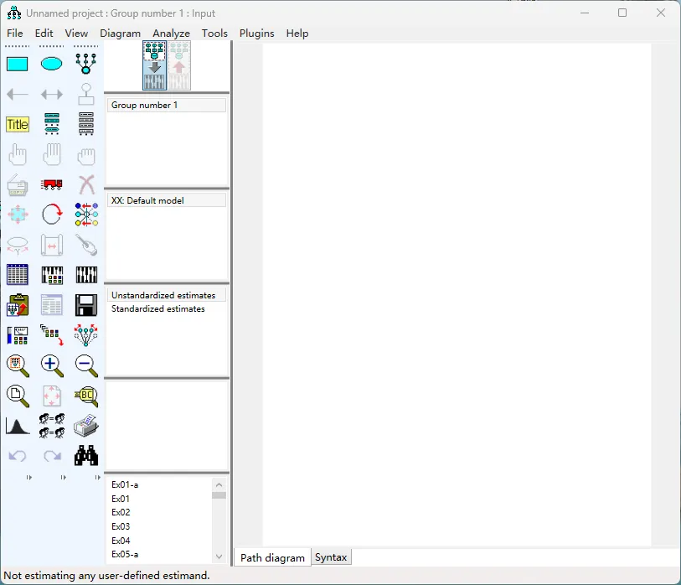The width and height of the screenshot is (681, 585).
Task: Open the View menu
Action: (76, 34)
